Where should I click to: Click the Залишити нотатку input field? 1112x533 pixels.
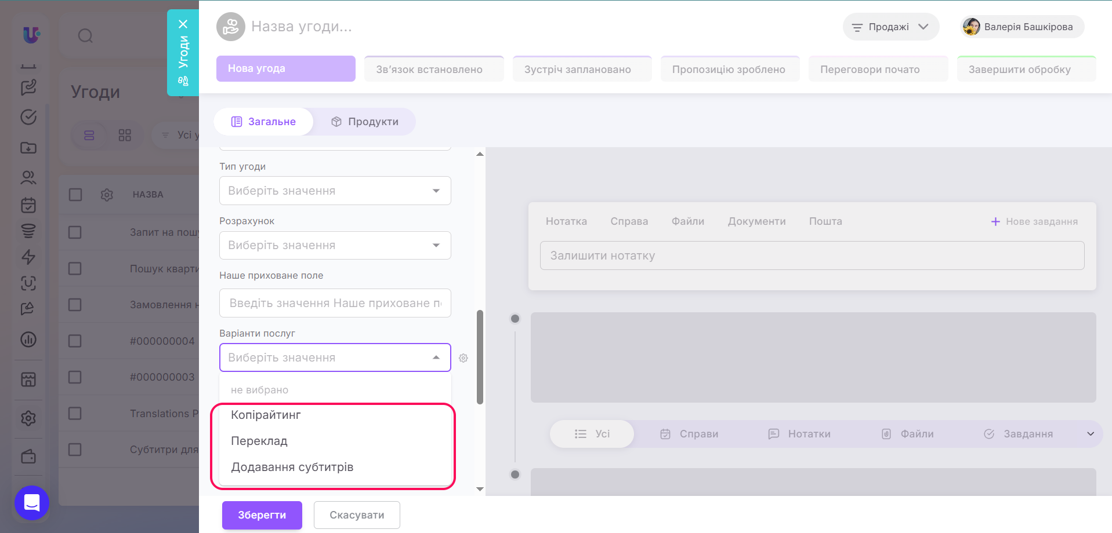[812, 255]
